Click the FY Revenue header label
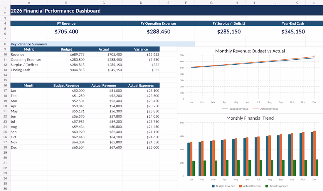 [x=66, y=23]
